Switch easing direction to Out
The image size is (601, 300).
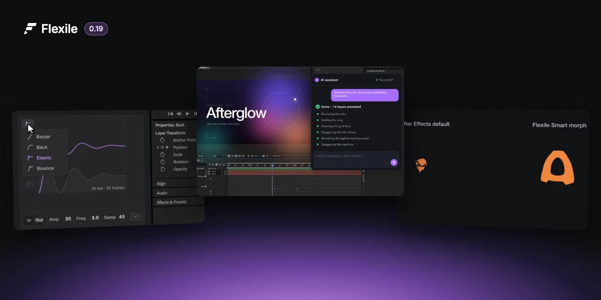[39, 220]
